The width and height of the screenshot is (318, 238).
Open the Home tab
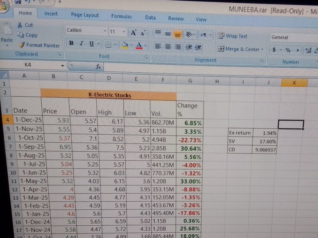(x=25, y=13)
